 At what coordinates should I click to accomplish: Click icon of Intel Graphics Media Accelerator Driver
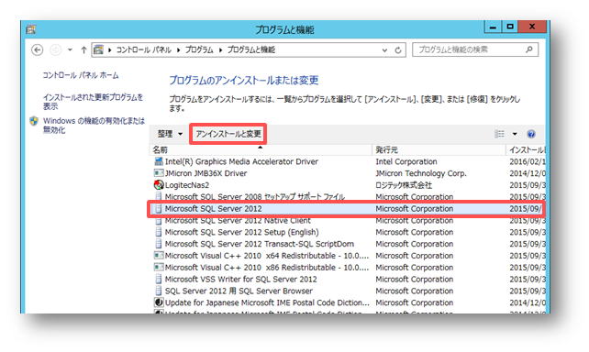pyautogui.click(x=159, y=161)
